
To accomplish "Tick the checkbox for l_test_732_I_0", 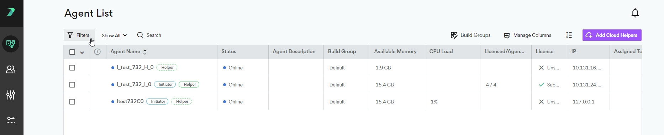I will [x=72, y=85].
